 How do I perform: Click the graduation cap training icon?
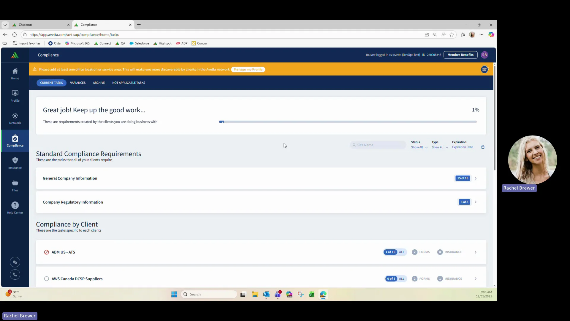click(484, 70)
